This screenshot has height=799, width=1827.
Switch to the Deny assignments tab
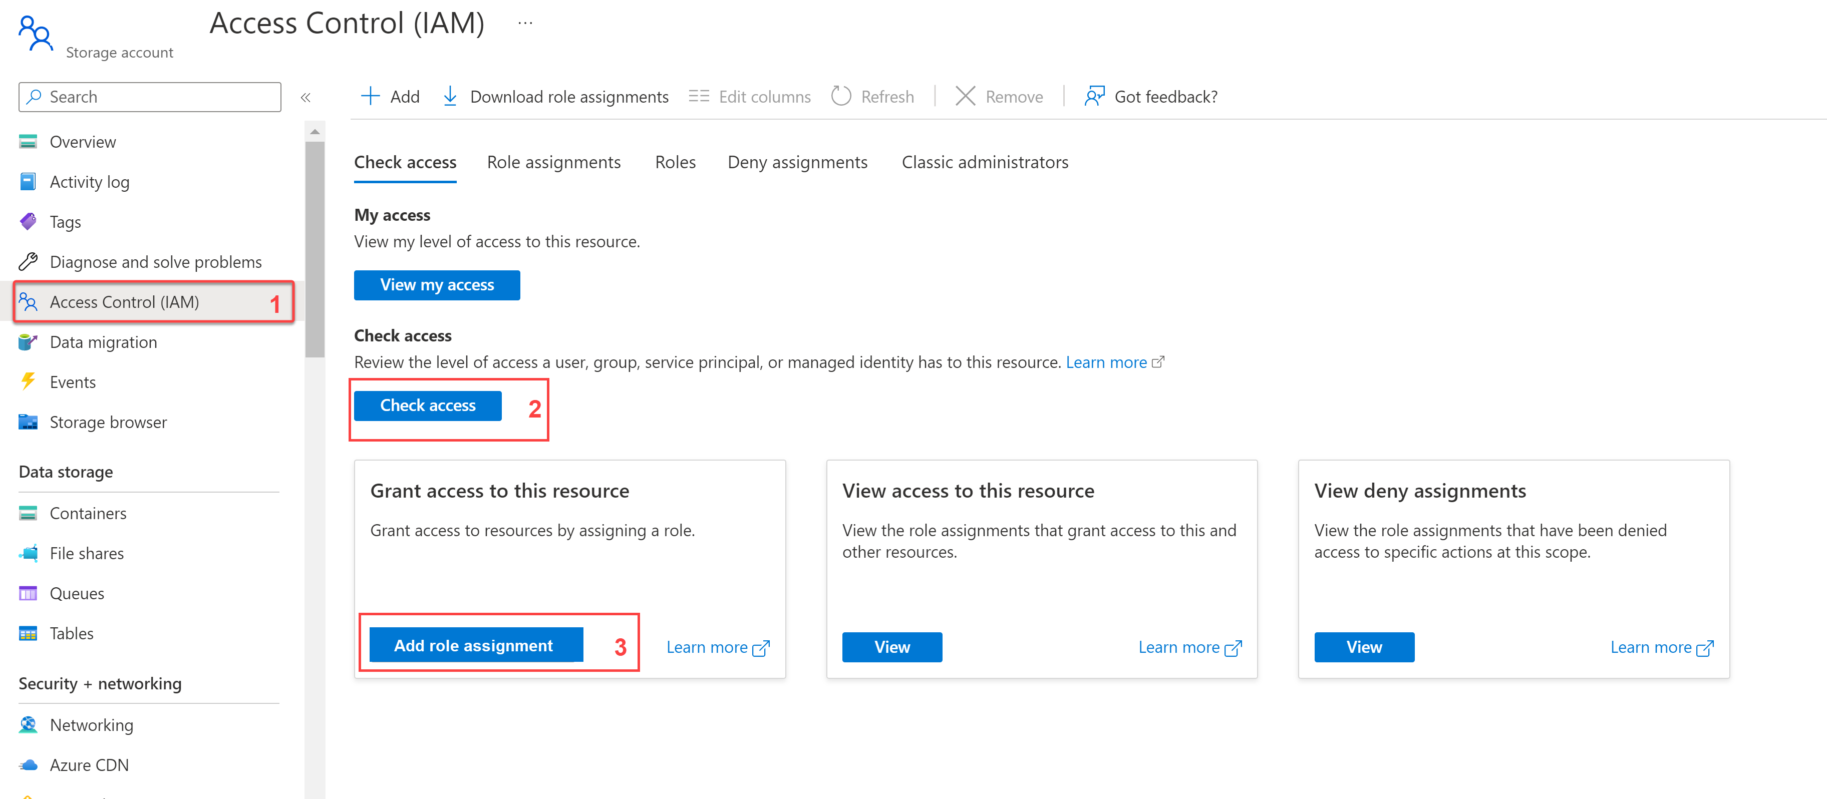pyautogui.click(x=797, y=162)
